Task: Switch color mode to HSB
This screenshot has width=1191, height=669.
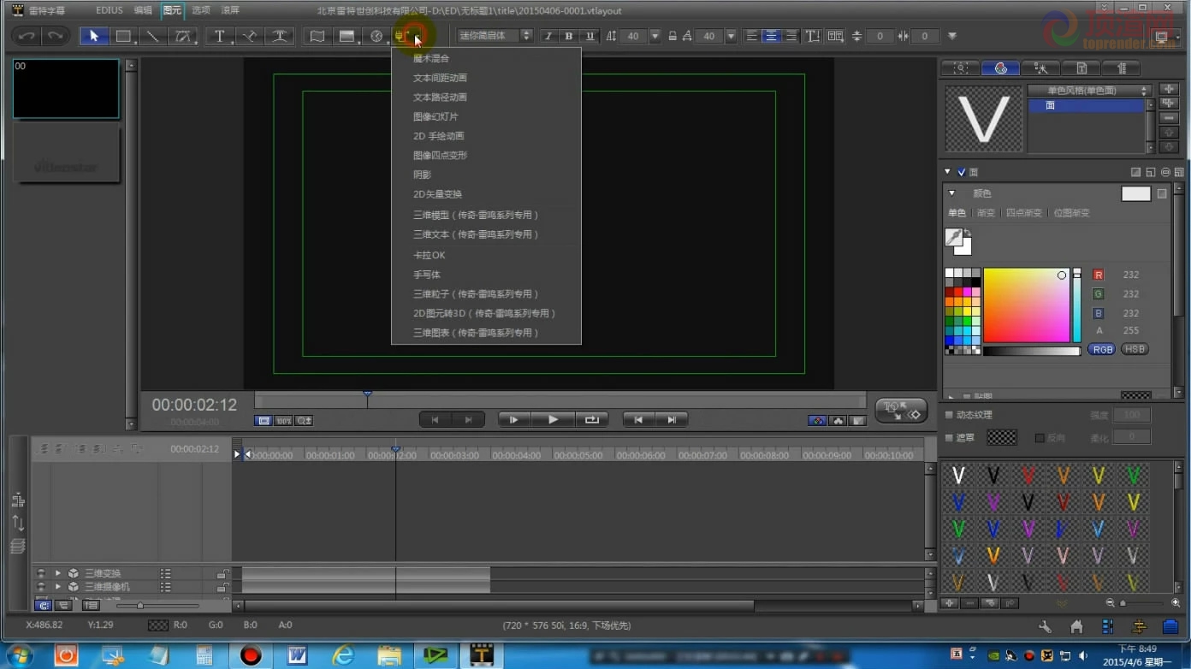Action: click(x=1135, y=349)
